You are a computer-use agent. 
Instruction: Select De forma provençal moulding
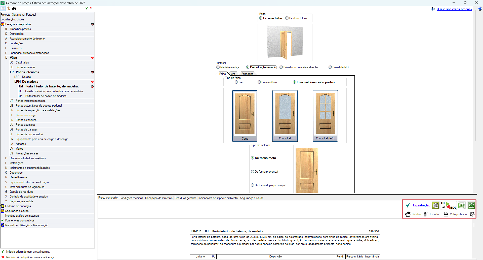point(253,172)
